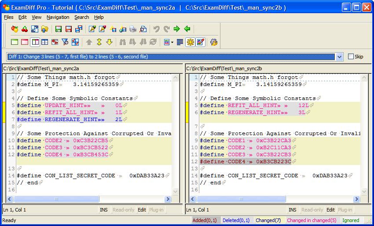The height and width of the screenshot is (226, 374).
Task: Go to the next difference (yellow down arrow)
Action: coord(109,42)
